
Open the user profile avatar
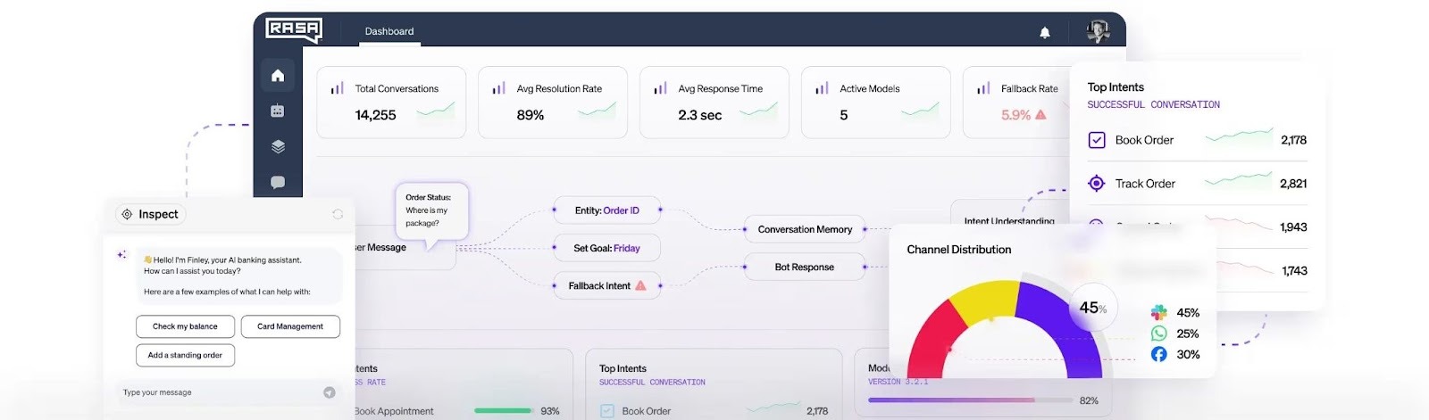click(1098, 30)
